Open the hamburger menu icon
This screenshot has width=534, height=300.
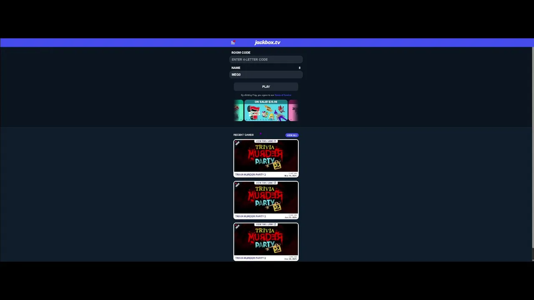point(233,42)
